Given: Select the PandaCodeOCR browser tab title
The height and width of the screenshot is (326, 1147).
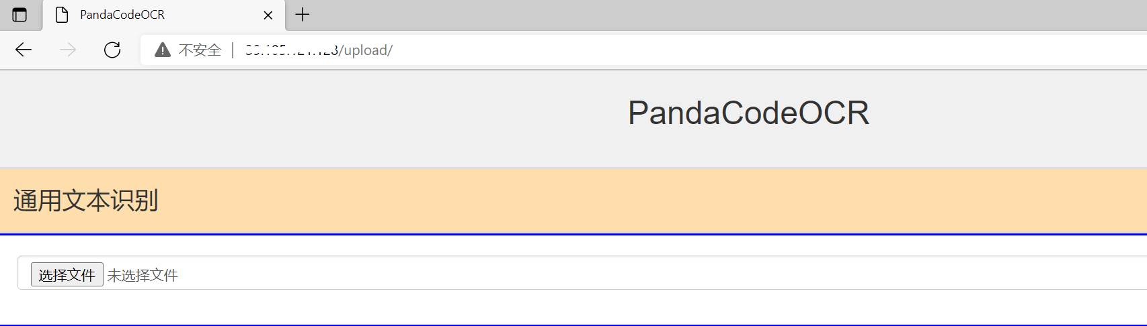Looking at the screenshot, I should pyautogui.click(x=122, y=15).
